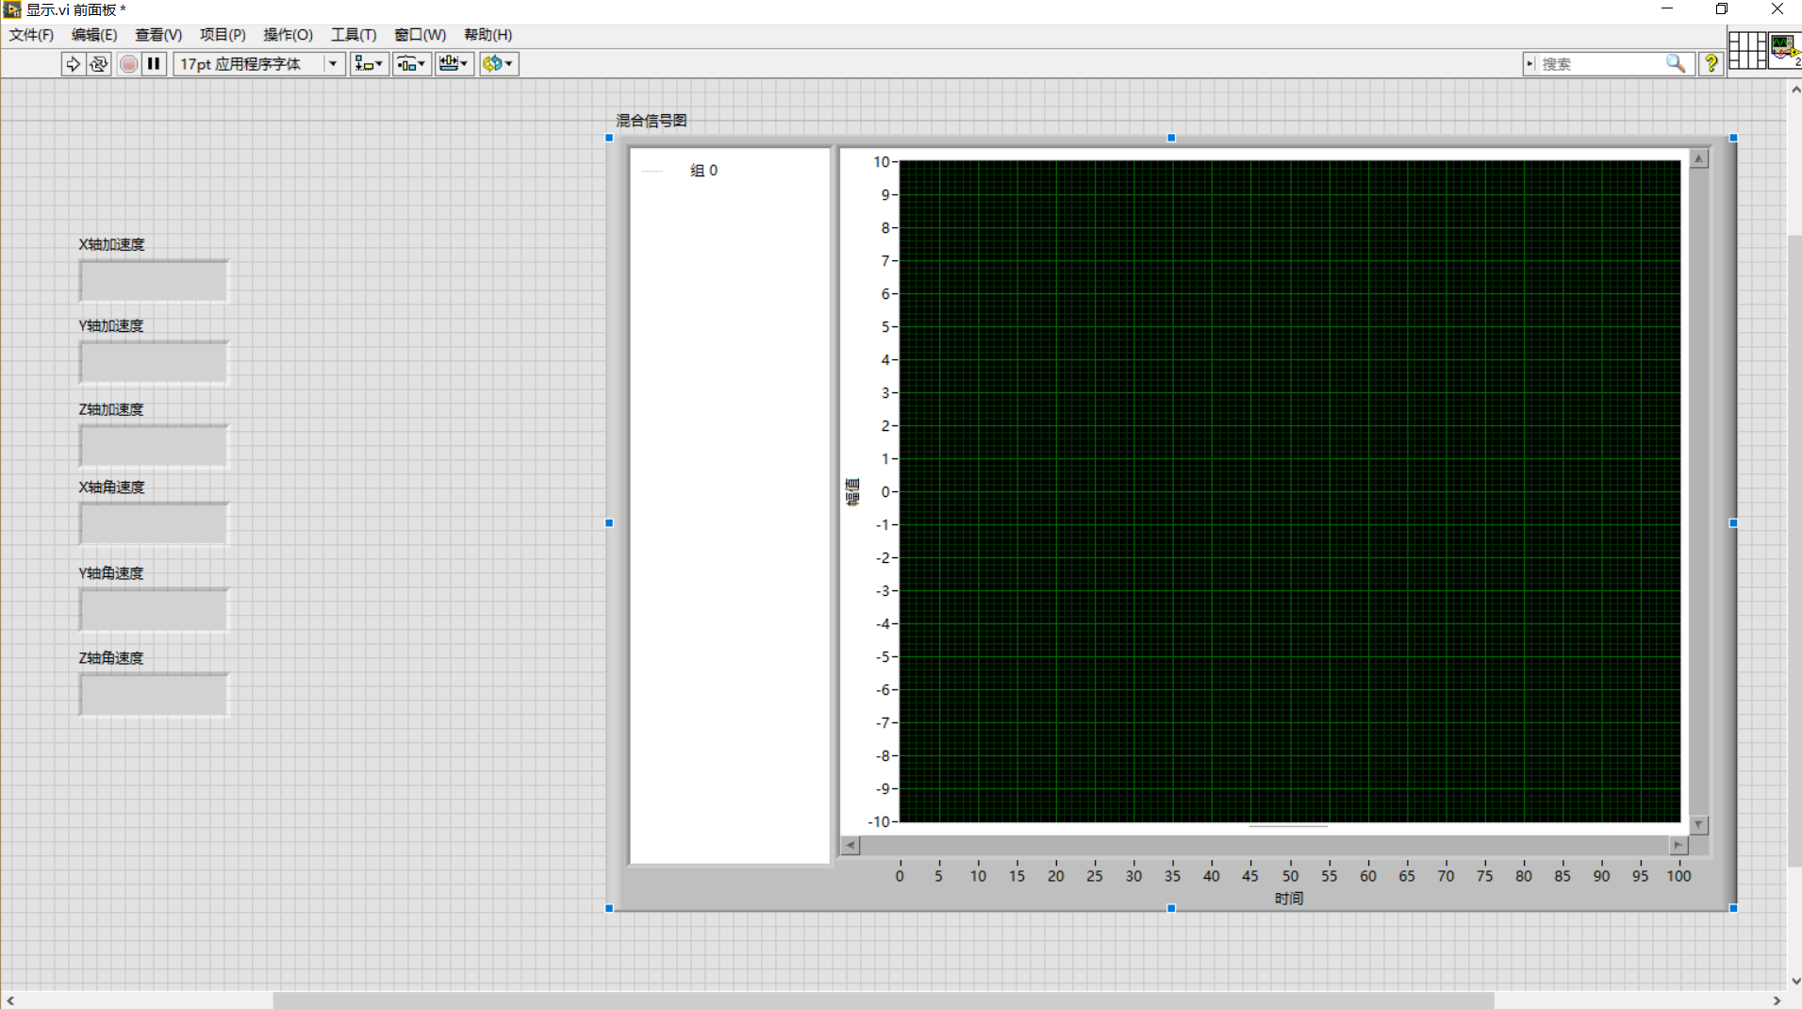Click the Abort Execution stop button
1802x1009 pixels.
point(129,64)
